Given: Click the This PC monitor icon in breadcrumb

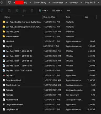Looking at the screenshot, I should point(9,2).
